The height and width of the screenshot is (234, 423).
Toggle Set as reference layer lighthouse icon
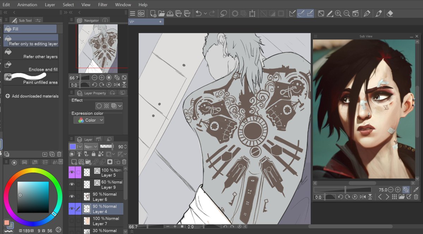click(x=79, y=154)
